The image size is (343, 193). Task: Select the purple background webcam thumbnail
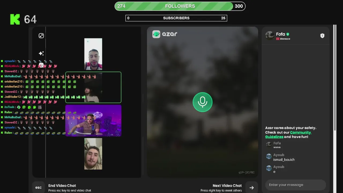click(93, 121)
